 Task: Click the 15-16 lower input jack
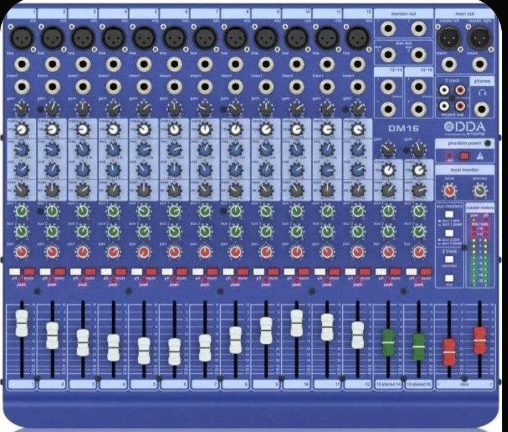pyautogui.click(x=419, y=109)
